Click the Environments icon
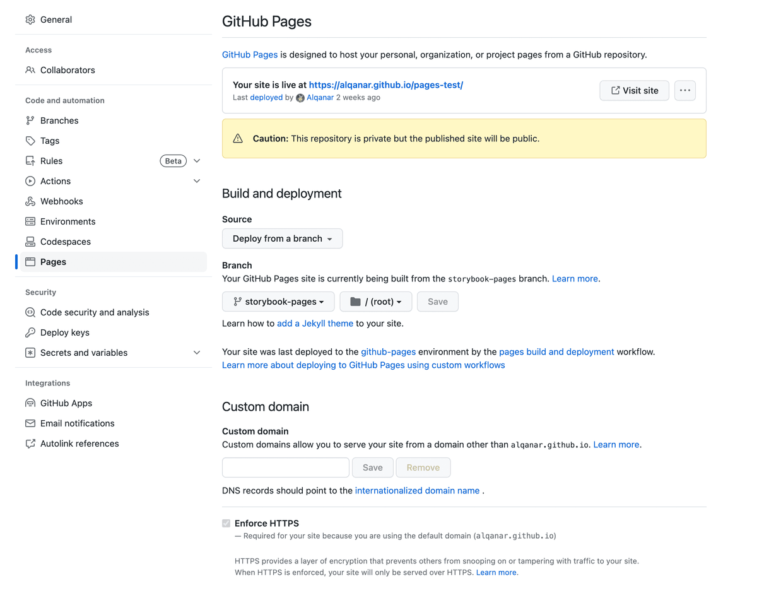 click(30, 221)
